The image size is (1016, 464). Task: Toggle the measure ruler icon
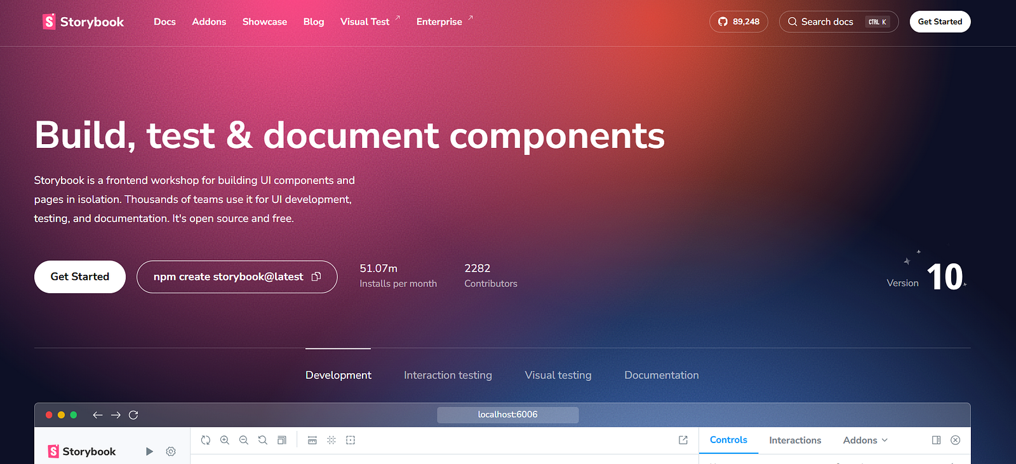point(312,440)
